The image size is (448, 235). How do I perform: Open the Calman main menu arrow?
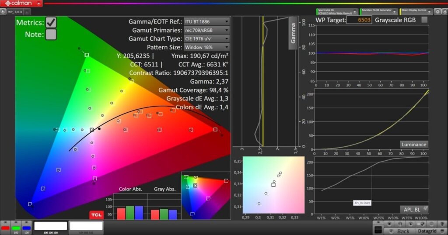38,3
